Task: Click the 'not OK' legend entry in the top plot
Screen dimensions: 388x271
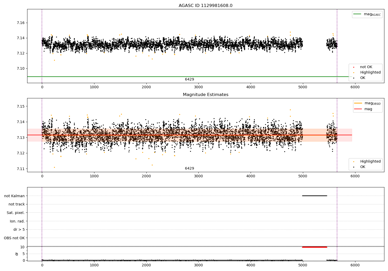Action: coord(363,67)
